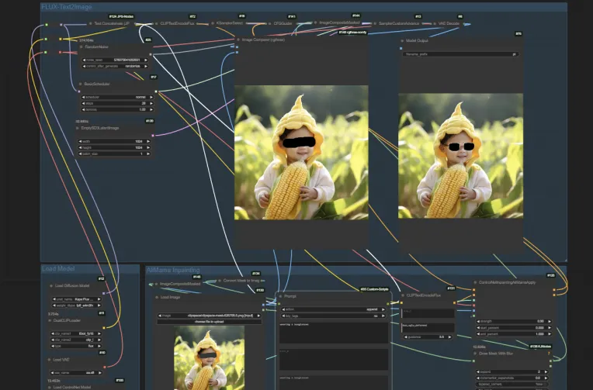Collapse the DualCLIPLoader node via its dot
This screenshot has height=390, width=593.
(50, 320)
